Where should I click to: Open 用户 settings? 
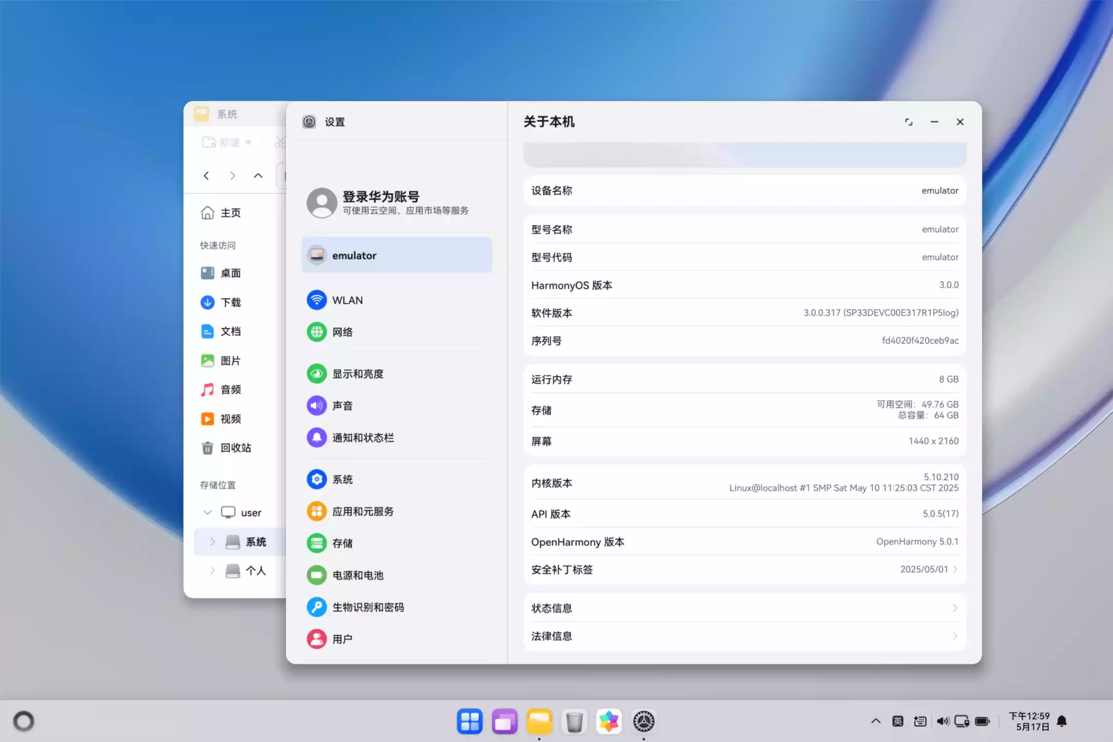pyautogui.click(x=397, y=639)
